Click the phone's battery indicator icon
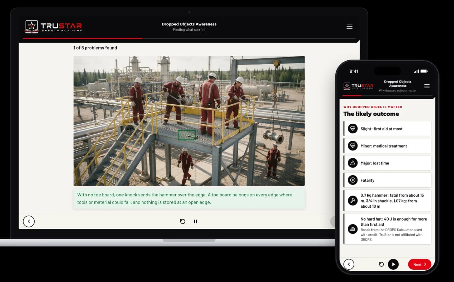Screen dimensions: 454x282 [424, 71]
